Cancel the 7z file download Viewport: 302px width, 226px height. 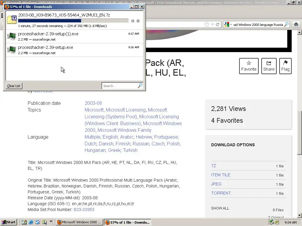(x=138, y=21)
